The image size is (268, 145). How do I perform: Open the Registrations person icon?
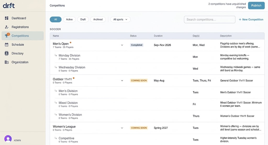point(7,27)
